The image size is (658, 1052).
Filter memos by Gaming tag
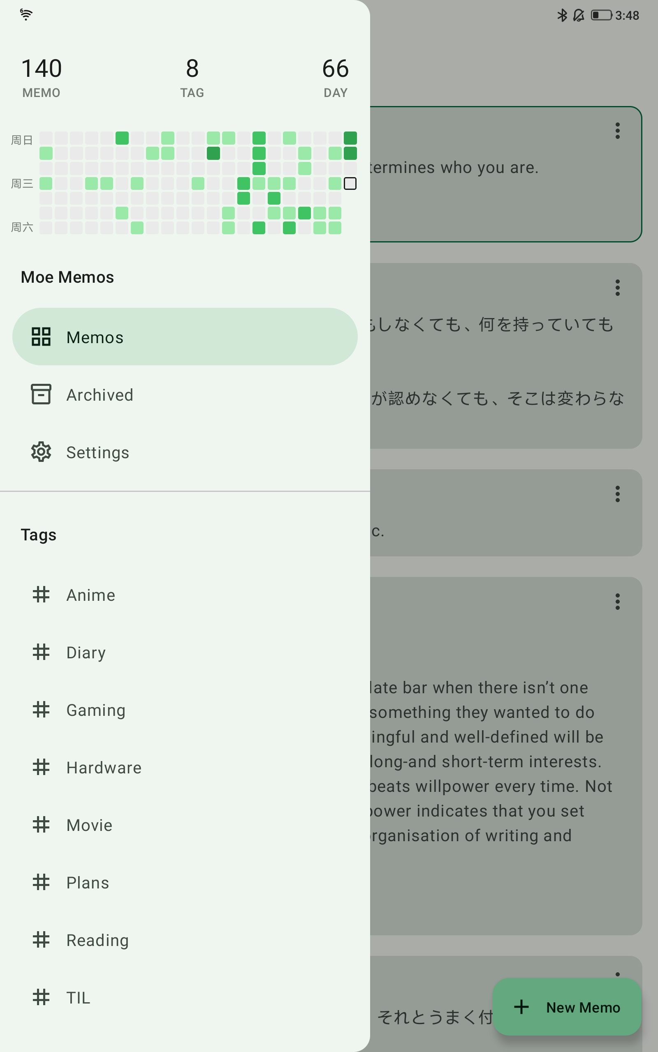coord(96,710)
